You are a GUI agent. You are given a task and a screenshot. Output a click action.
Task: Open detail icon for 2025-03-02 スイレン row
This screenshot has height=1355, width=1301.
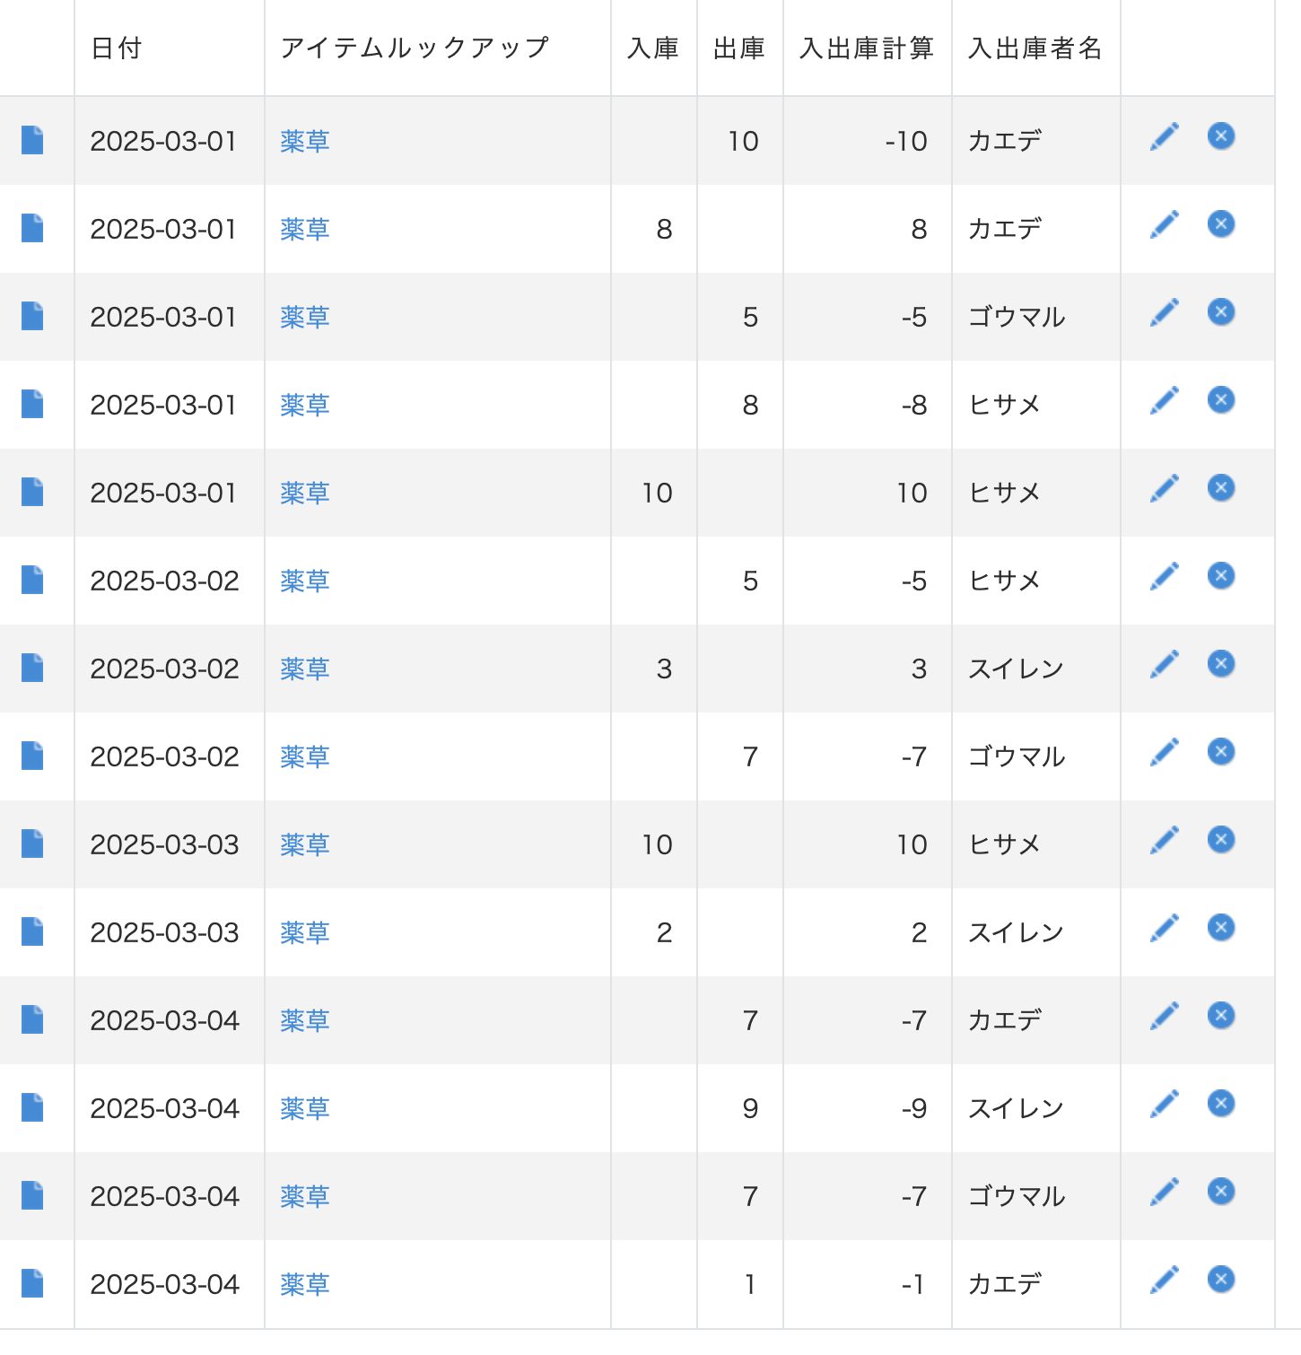click(x=32, y=668)
